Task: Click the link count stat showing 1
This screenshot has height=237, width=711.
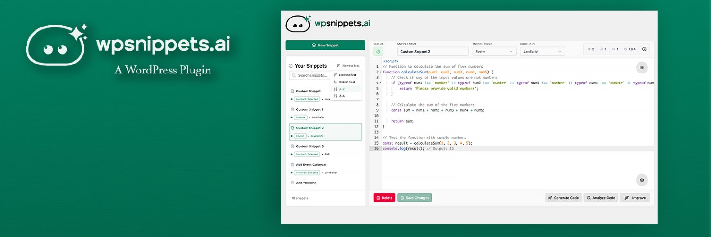Action: [x=615, y=49]
